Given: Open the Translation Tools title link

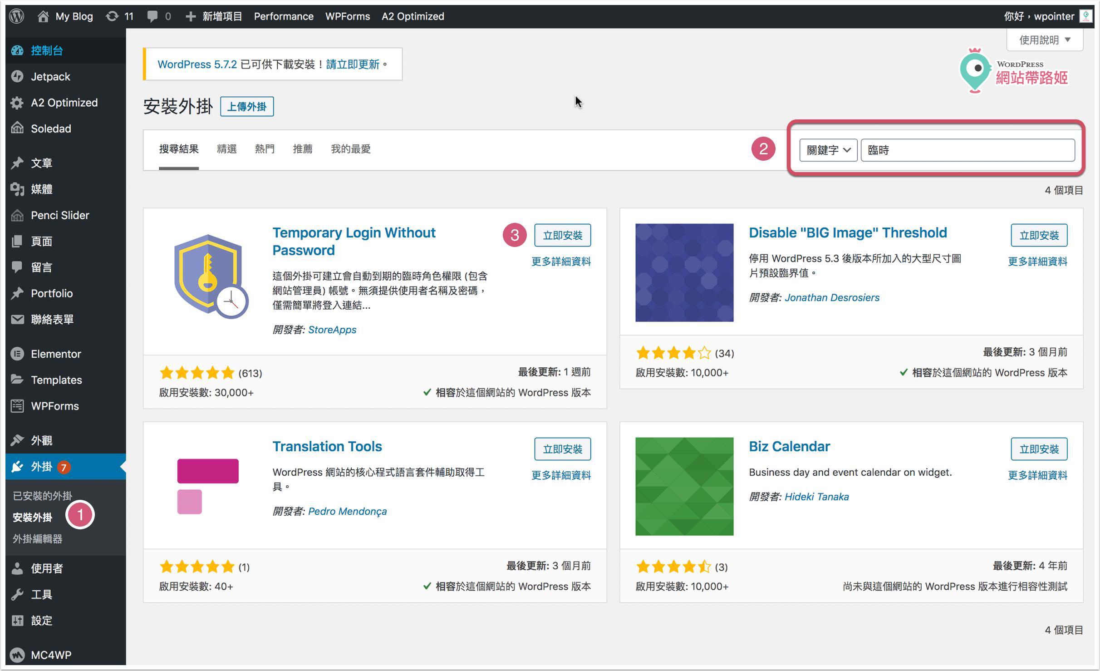Looking at the screenshot, I should pyautogui.click(x=327, y=446).
